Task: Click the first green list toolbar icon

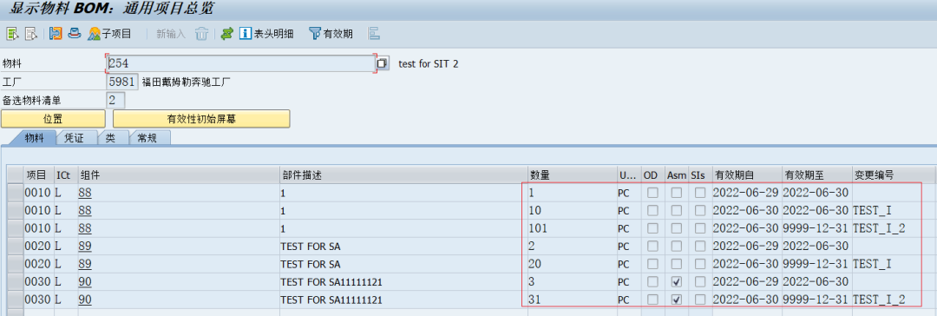Action: 12,34
